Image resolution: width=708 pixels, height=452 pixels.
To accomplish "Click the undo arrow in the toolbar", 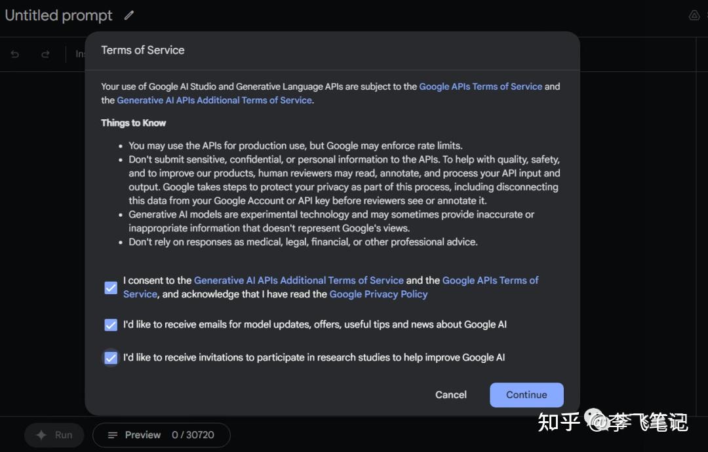I will coord(15,54).
